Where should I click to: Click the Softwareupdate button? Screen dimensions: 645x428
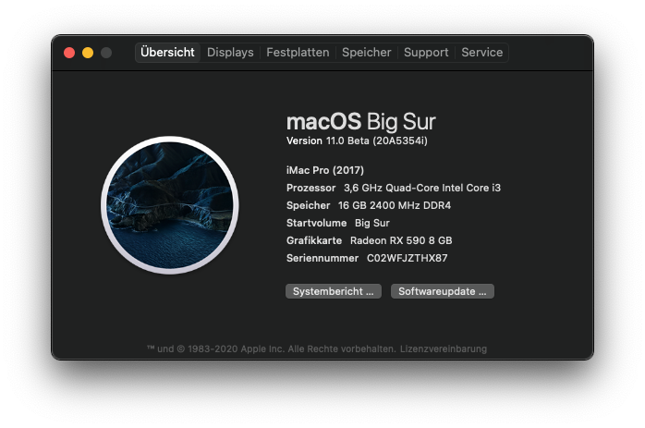(x=443, y=291)
